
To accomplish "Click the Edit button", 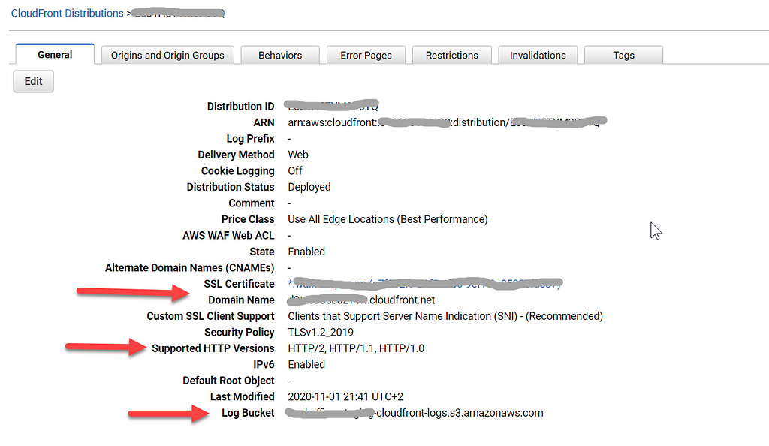I will (33, 81).
